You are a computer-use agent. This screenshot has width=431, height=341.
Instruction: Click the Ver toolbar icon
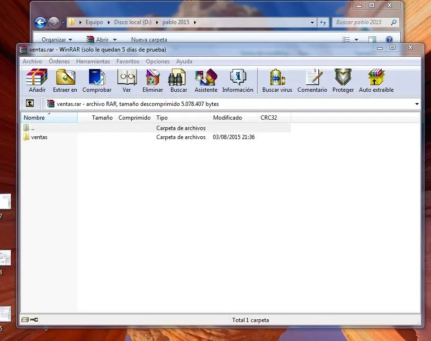click(127, 81)
